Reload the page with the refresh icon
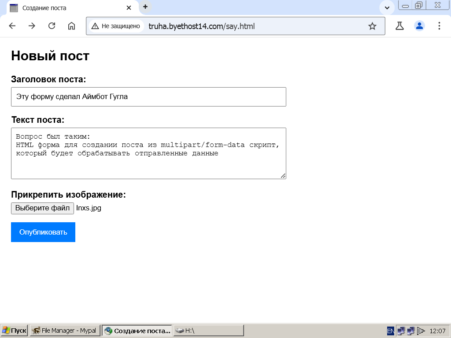451x338 pixels. pyautogui.click(x=52, y=26)
